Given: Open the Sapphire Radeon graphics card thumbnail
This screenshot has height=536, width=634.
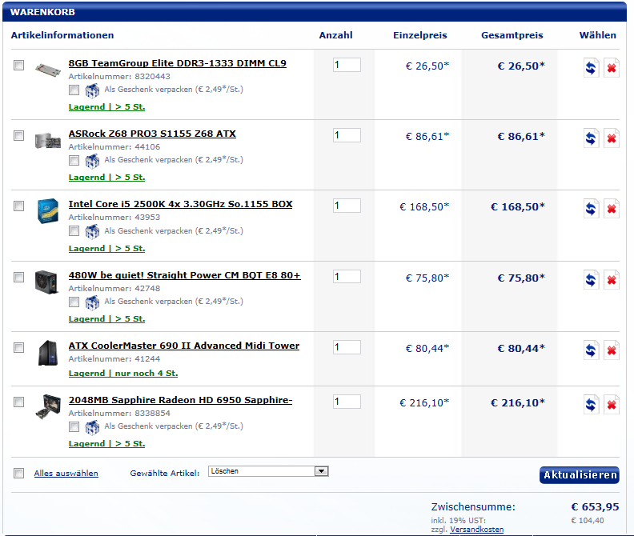Looking at the screenshot, I should point(48,406).
